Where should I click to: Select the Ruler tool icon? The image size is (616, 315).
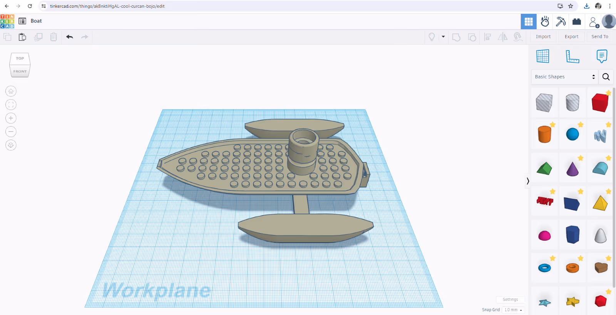pos(572,56)
